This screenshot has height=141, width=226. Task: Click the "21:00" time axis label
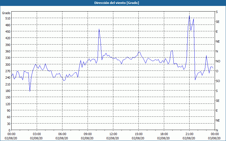189,134
